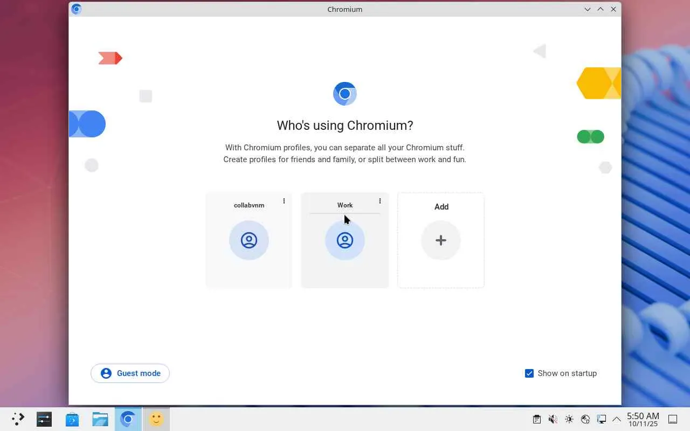Viewport: 690px width, 431px height.
Task: Launch Guest mode
Action: coord(130,373)
